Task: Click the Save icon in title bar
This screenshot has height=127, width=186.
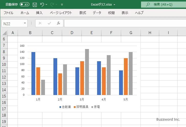Action: 35,5
